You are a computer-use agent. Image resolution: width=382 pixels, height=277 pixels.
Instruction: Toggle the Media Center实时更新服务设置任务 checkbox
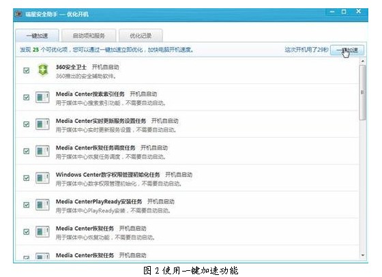click(x=27, y=124)
